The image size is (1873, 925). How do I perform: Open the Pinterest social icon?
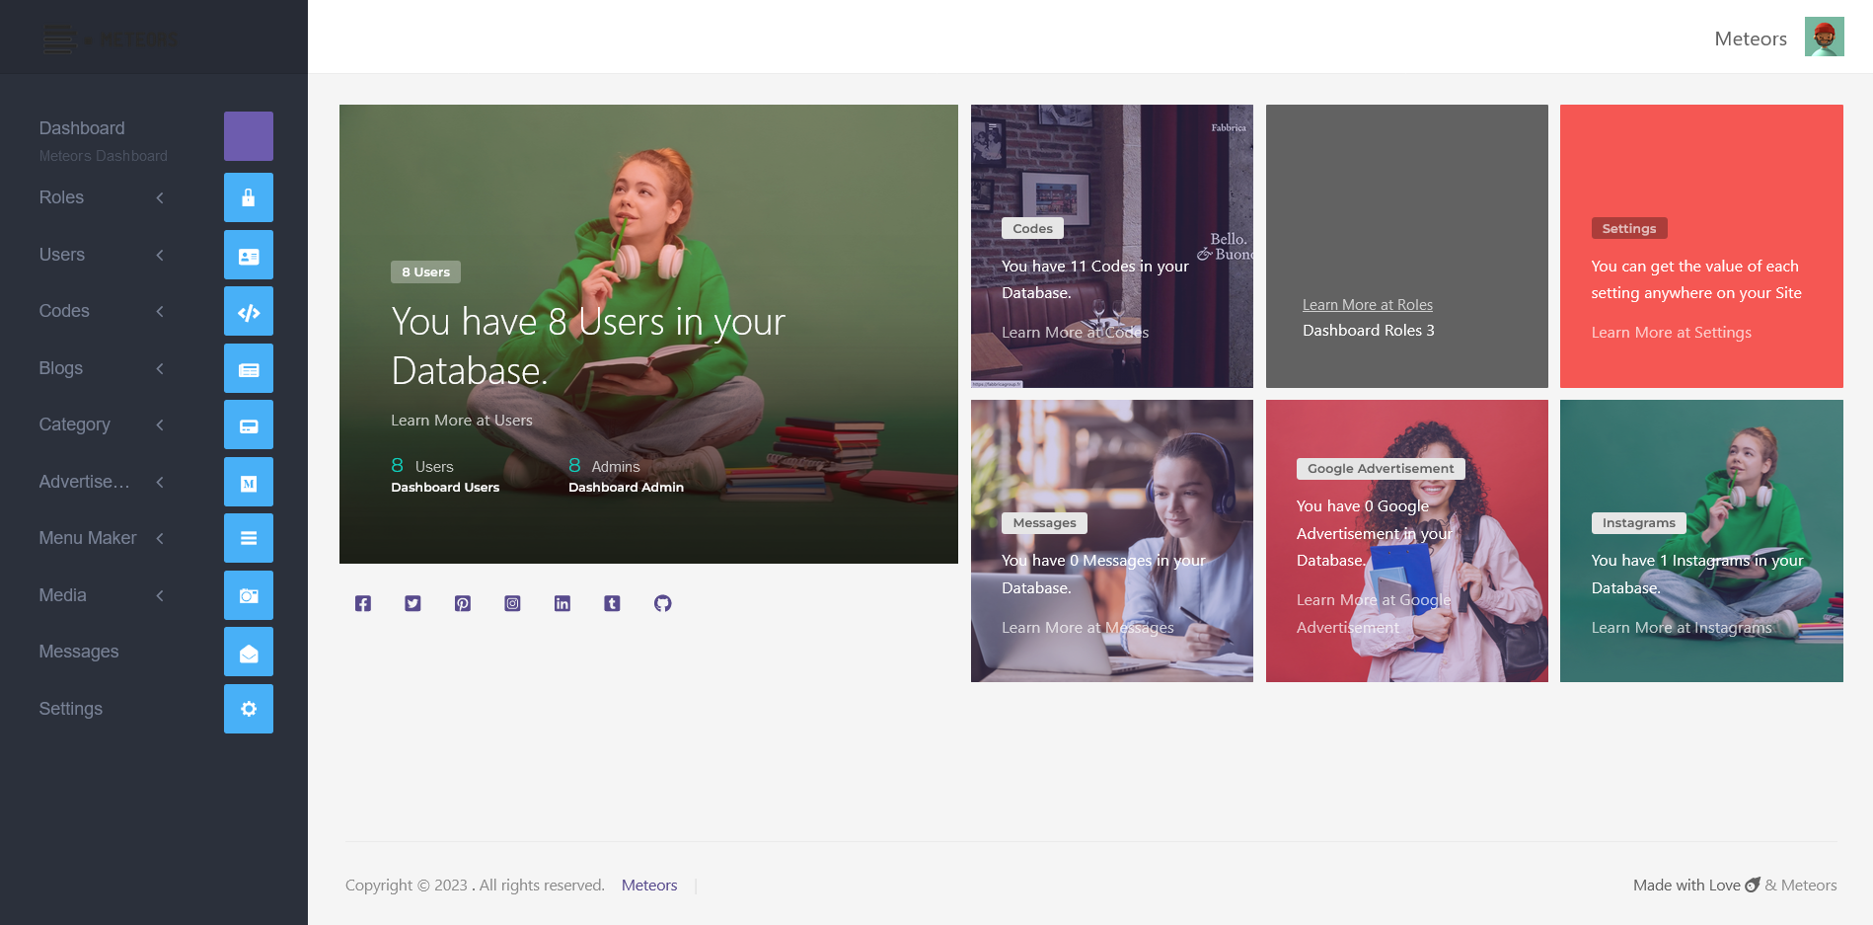463,603
